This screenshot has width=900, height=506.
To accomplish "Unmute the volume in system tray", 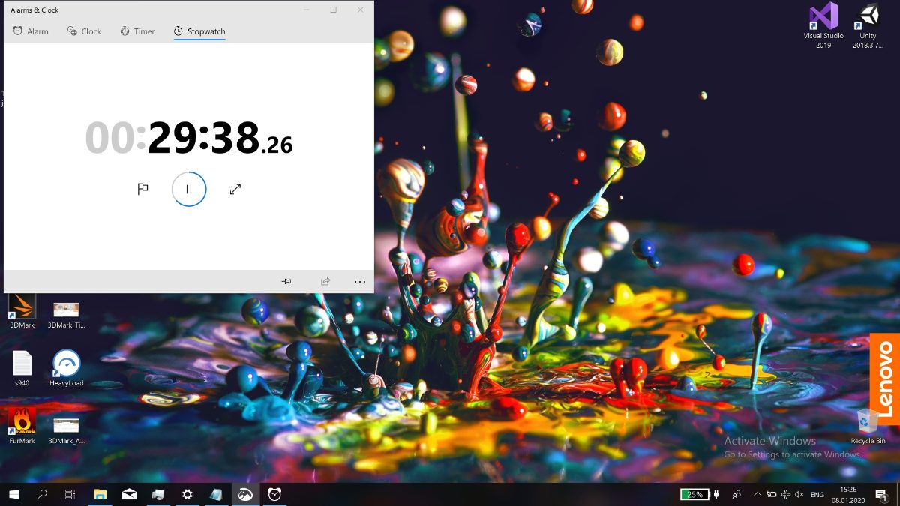I will point(799,494).
